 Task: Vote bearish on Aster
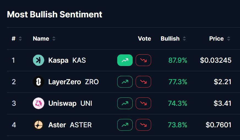tap(143, 125)
